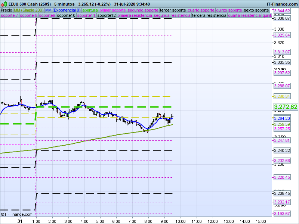The width and height of the screenshot is (299, 224).
Task: Click the green 3.272,62 price label
Action: [286, 107]
